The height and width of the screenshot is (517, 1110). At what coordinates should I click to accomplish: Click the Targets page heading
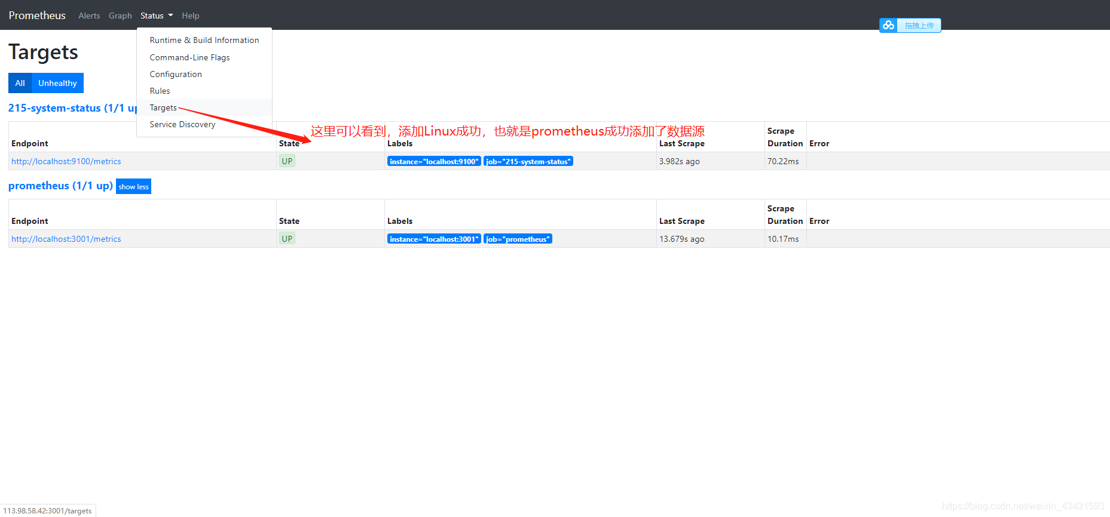43,53
